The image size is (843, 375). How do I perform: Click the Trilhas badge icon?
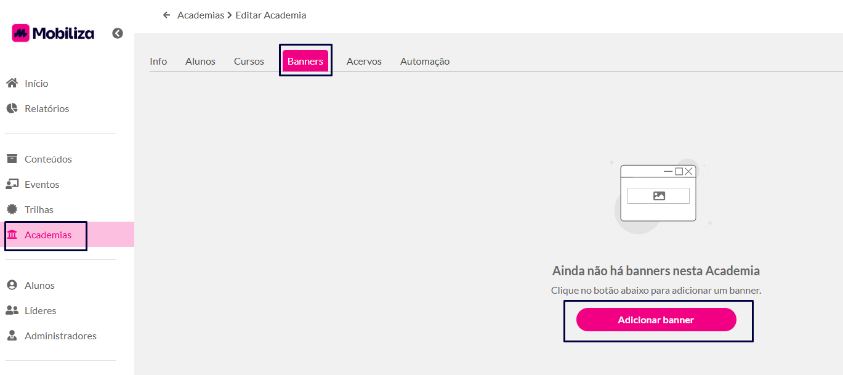click(x=12, y=209)
